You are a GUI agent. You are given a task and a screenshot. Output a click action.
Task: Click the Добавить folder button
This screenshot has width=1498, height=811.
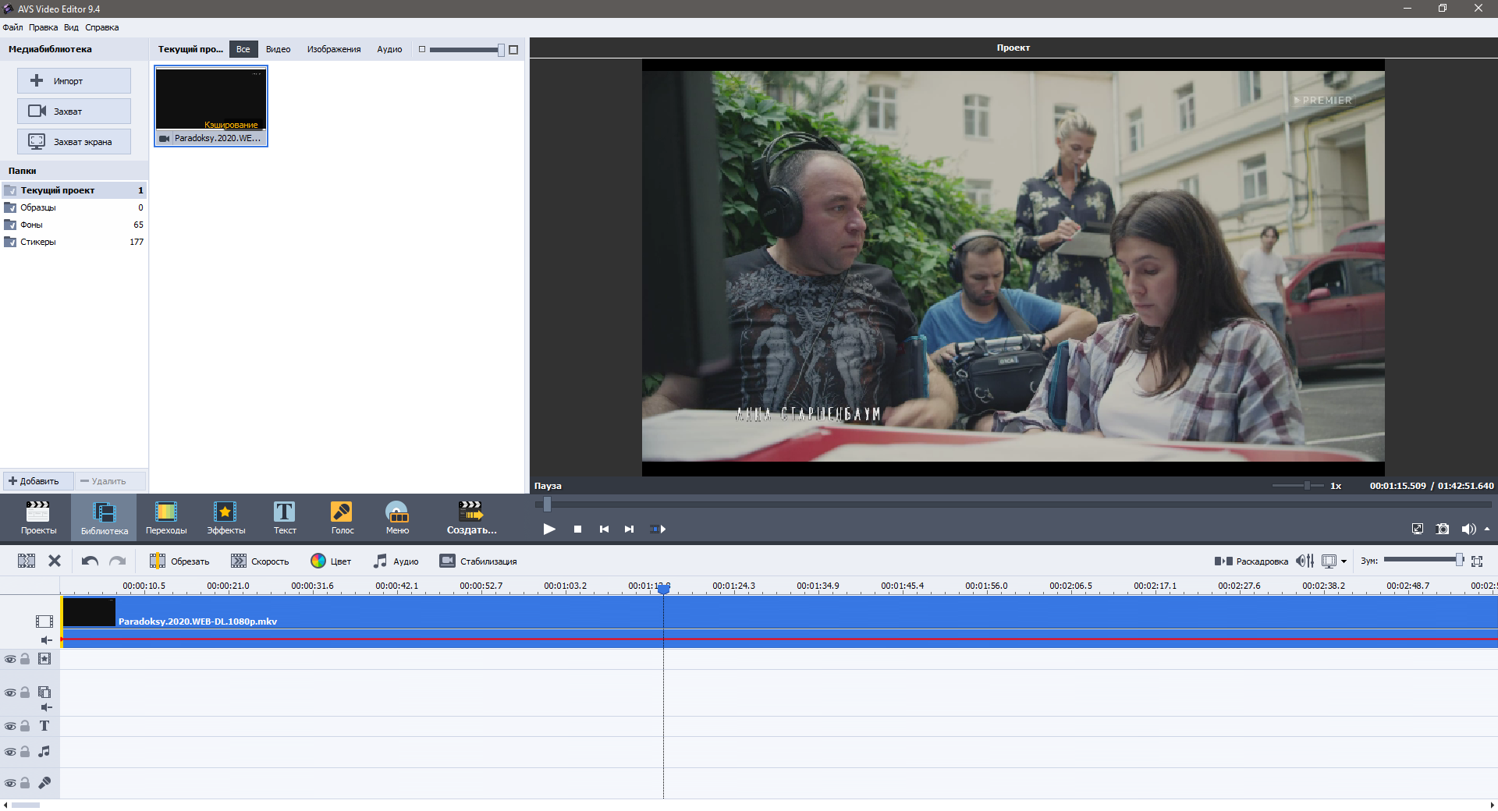(x=37, y=481)
